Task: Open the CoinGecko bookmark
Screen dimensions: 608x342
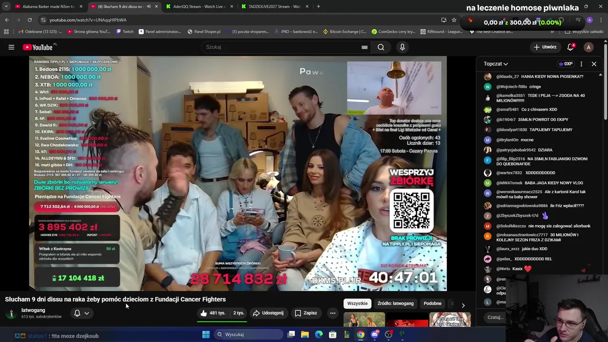Action: [393, 32]
